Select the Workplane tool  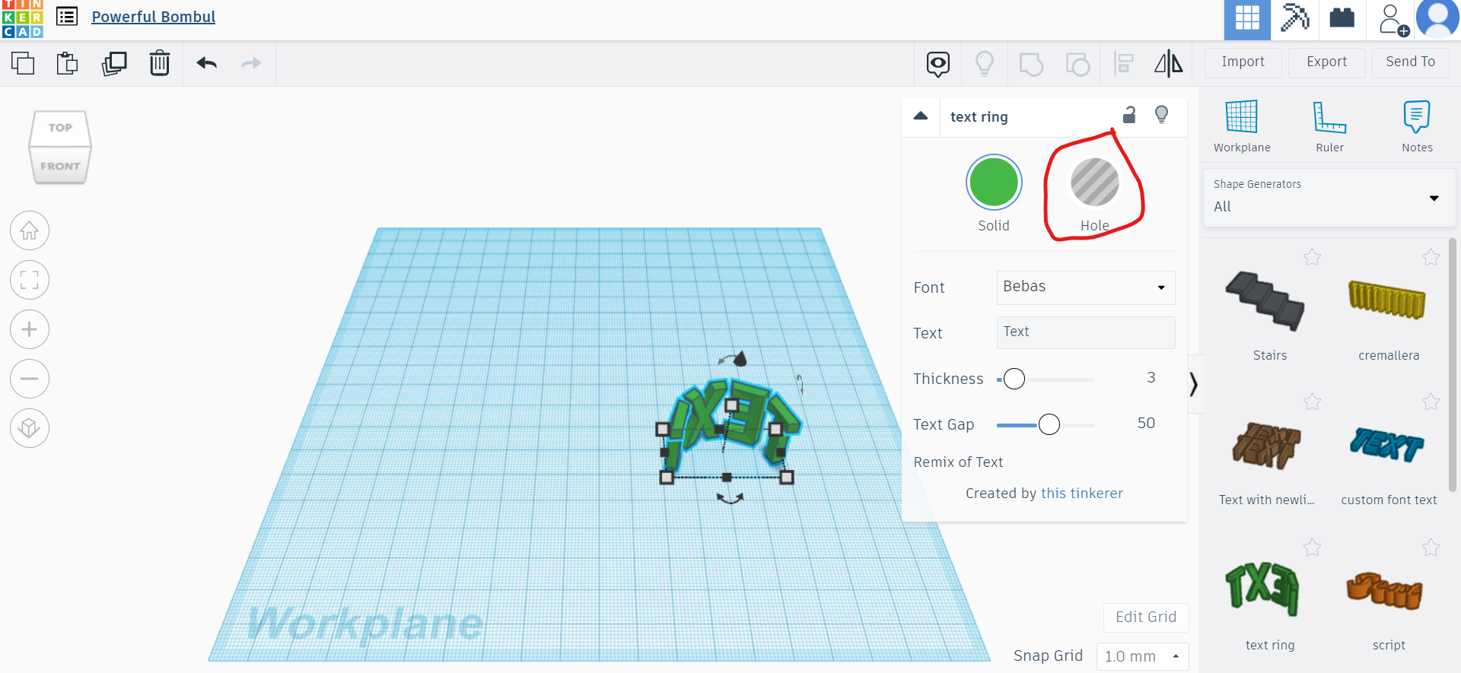tap(1242, 126)
